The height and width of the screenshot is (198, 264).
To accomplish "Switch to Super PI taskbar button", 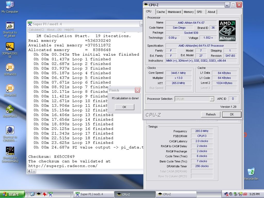I will [94, 194].
